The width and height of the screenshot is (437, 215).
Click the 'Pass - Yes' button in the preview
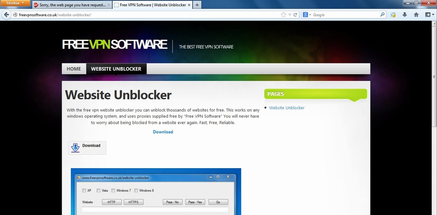pyautogui.click(x=195, y=202)
